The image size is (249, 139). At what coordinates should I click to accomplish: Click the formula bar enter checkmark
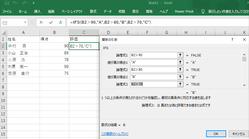coord(51,22)
